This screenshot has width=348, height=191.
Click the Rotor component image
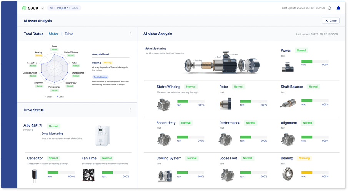click(226, 103)
